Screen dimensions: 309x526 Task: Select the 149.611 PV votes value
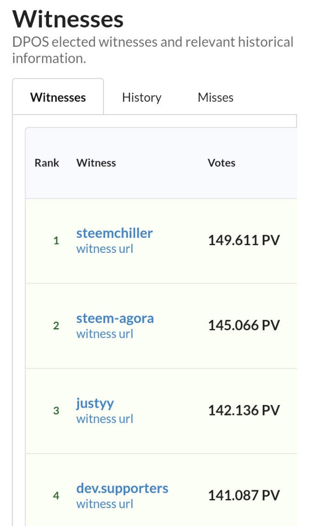pyautogui.click(x=244, y=241)
